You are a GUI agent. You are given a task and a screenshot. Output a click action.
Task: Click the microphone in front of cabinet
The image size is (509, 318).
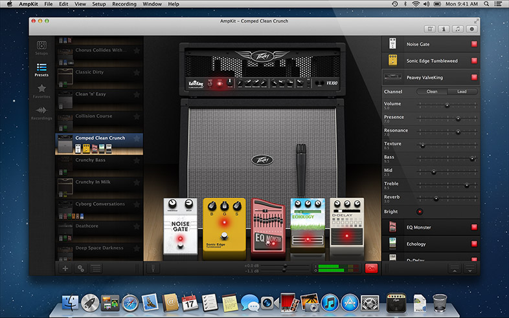tap(301, 169)
